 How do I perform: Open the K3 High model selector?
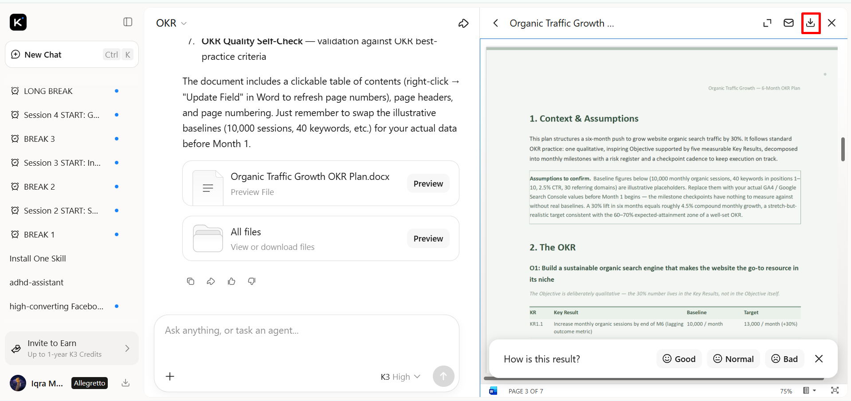[x=400, y=377]
